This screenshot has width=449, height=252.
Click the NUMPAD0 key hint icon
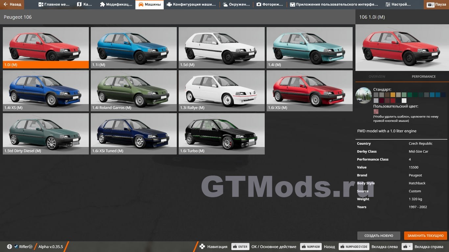(311, 247)
